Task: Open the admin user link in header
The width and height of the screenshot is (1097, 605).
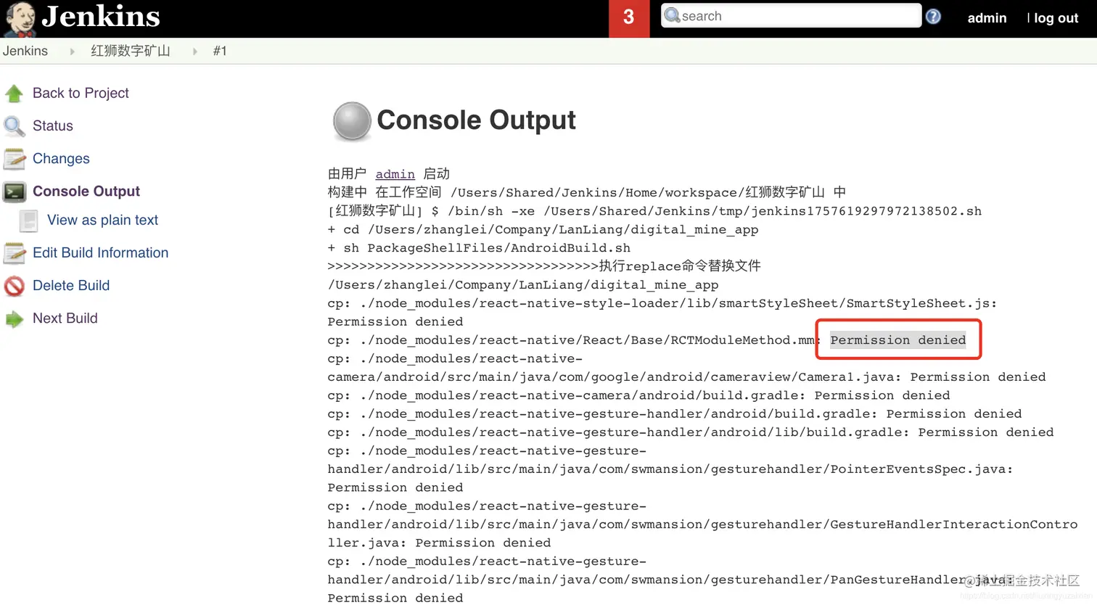Action: (x=987, y=18)
